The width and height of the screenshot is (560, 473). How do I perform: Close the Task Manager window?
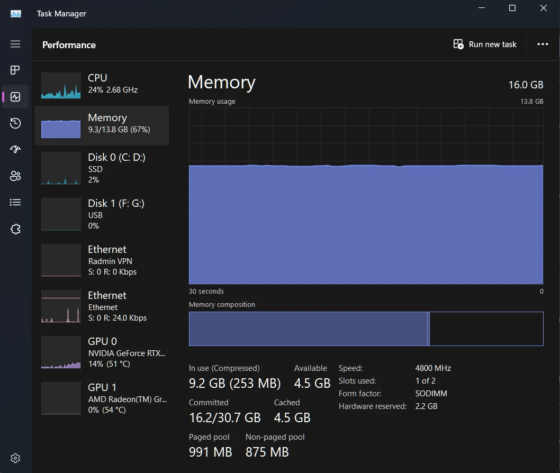(543, 8)
